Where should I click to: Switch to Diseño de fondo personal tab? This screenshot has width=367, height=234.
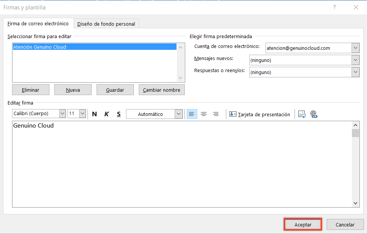(x=106, y=24)
